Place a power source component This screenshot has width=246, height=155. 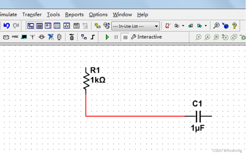point(6,37)
